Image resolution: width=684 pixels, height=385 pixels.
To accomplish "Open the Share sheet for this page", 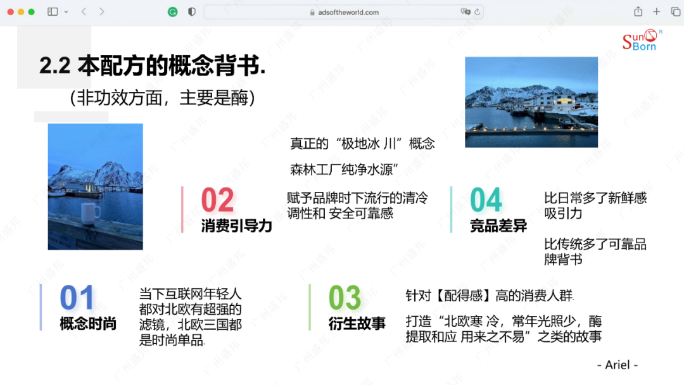I will point(638,11).
